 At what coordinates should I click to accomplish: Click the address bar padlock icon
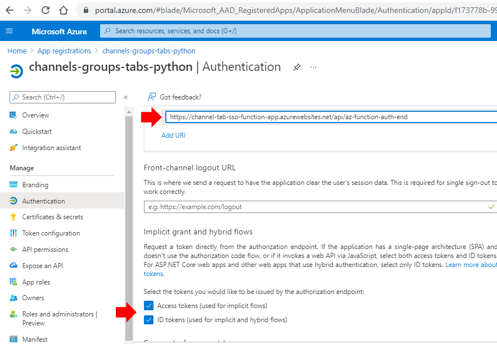[85, 10]
